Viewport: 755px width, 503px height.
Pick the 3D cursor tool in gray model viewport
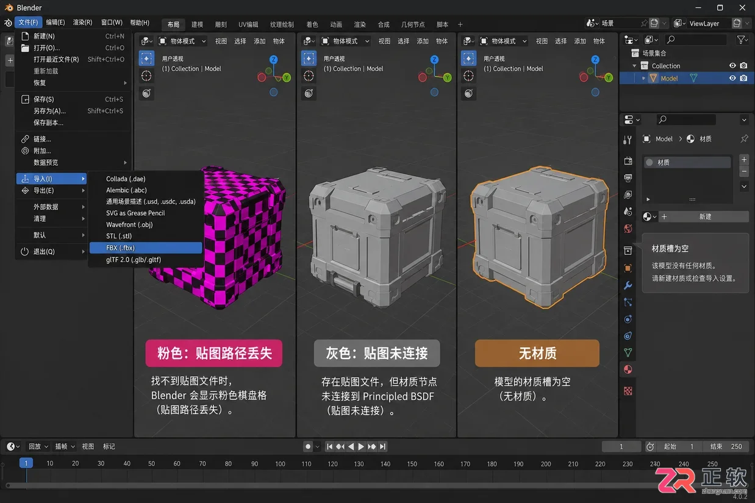[309, 76]
